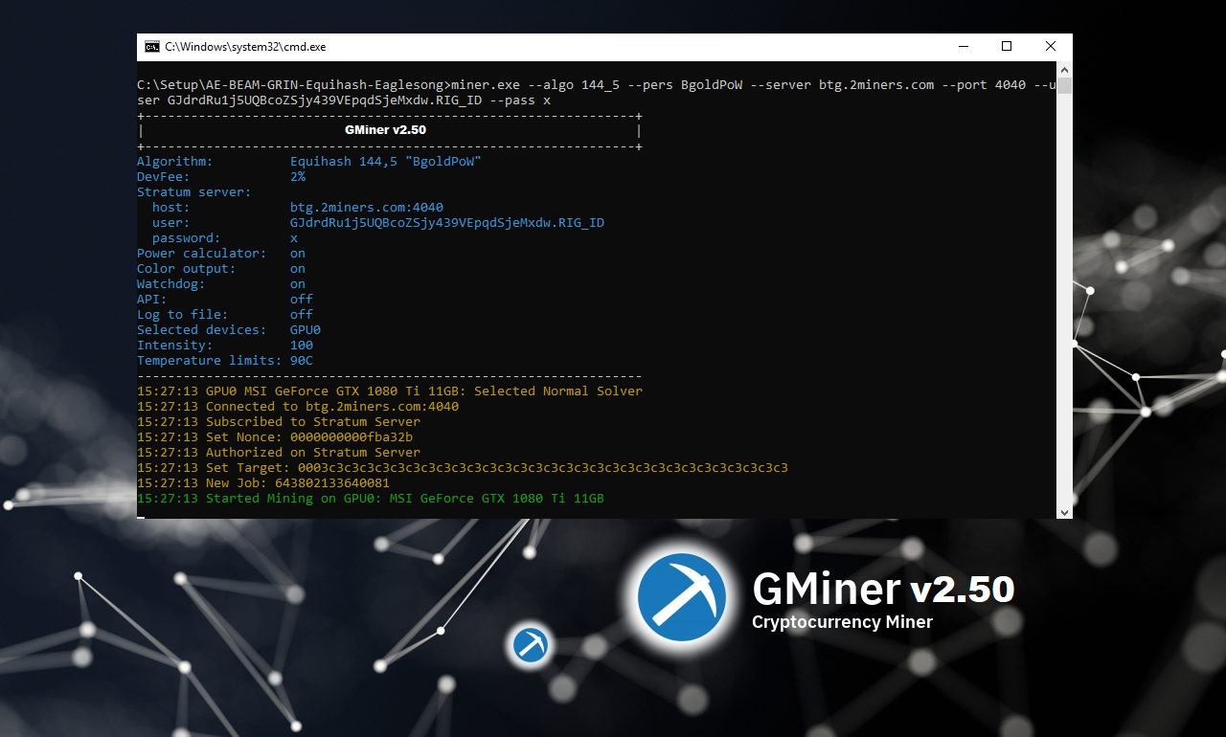Screen dimensions: 1226x737
Task: Click the vertical scrollbar thumb
Action: coord(1063,86)
